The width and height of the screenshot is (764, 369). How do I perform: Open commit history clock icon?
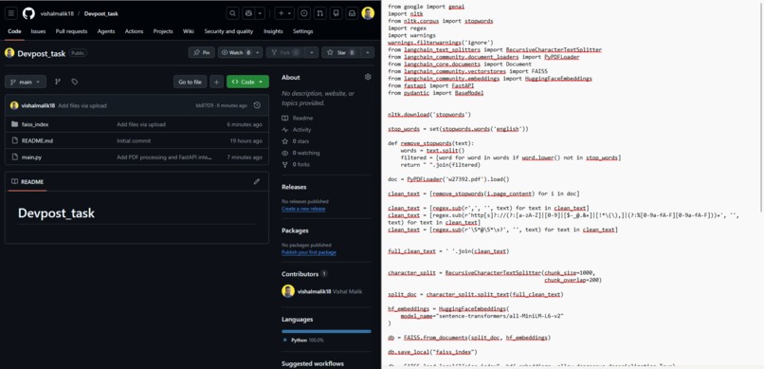(257, 105)
